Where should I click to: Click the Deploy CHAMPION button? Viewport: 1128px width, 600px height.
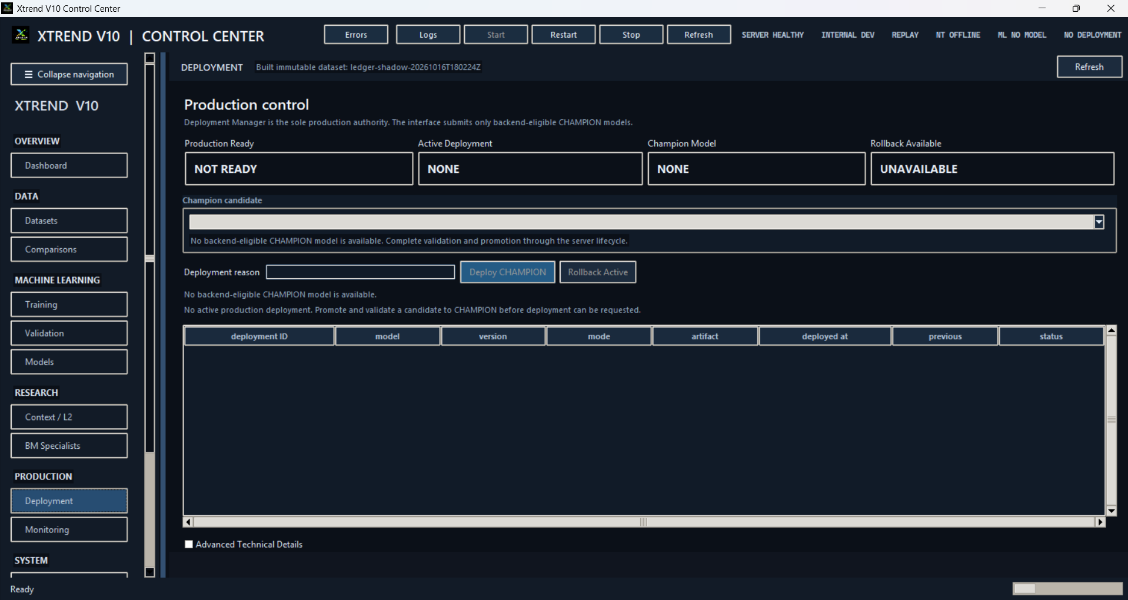tap(507, 272)
